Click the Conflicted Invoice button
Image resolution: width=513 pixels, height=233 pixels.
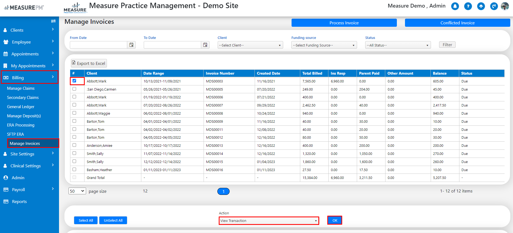coord(458,23)
